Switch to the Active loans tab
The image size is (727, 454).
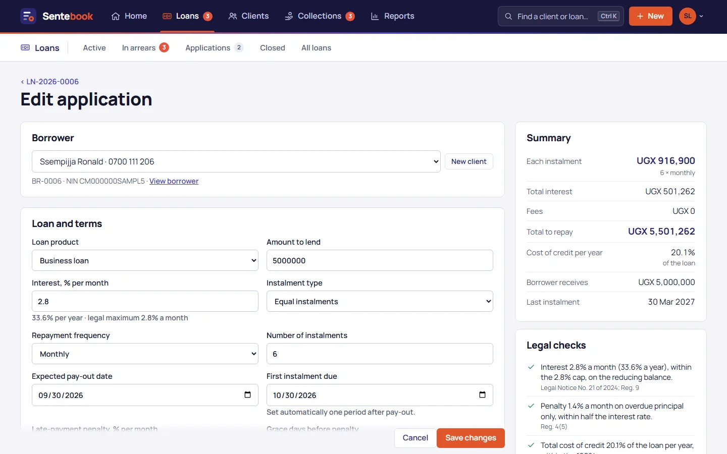click(x=94, y=48)
